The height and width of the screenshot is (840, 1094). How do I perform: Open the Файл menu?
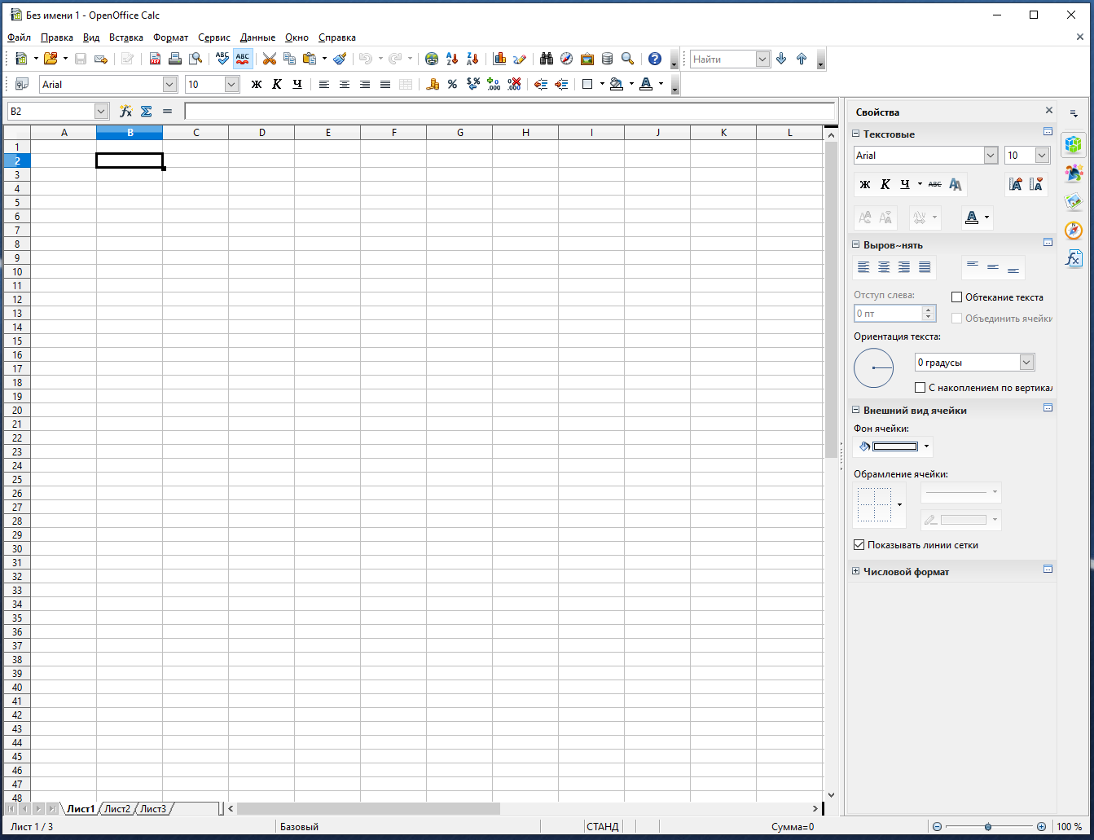19,37
